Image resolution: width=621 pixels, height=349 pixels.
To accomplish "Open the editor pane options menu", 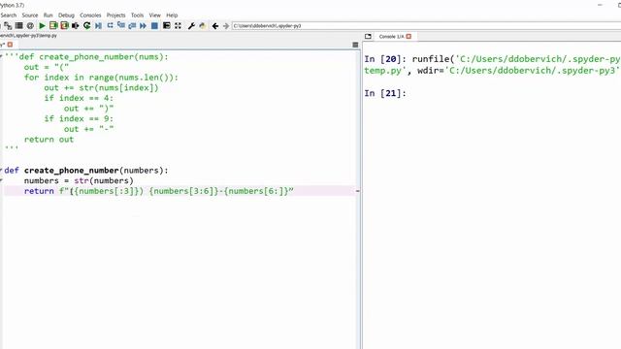I will click(355, 46).
